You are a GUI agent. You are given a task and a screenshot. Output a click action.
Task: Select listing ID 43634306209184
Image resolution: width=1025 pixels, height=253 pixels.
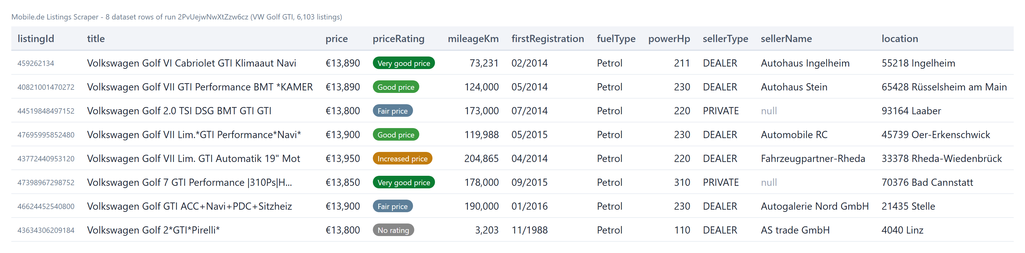point(46,230)
